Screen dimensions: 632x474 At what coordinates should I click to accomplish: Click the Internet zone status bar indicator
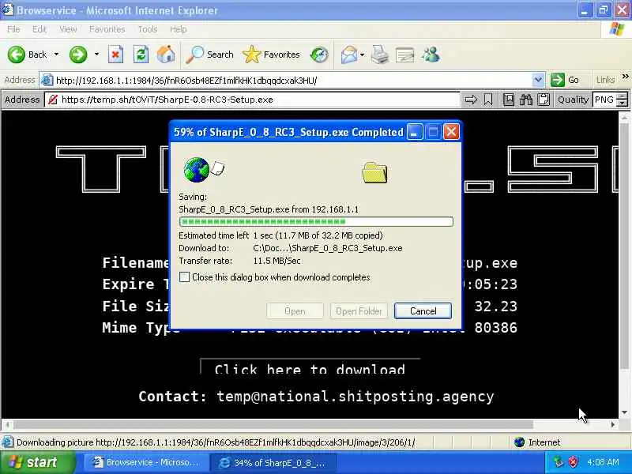(x=538, y=442)
